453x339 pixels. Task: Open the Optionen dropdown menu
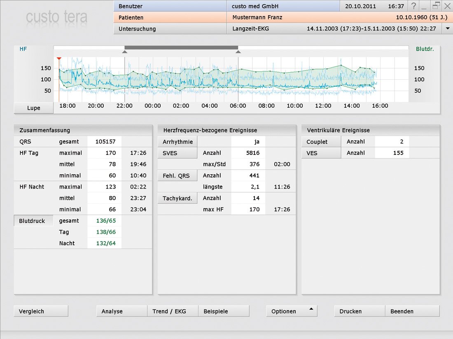point(292,311)
